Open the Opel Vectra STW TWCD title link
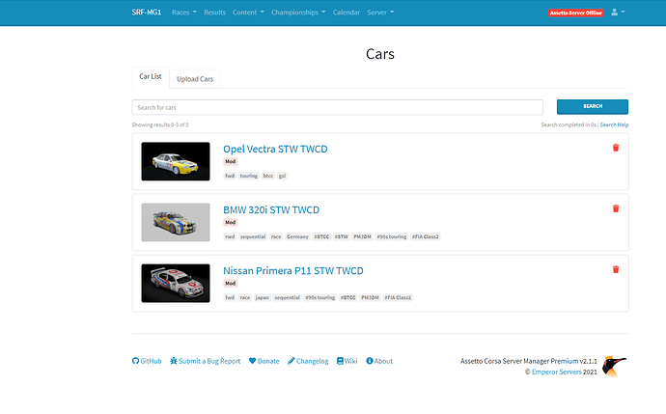 (275, 149)
